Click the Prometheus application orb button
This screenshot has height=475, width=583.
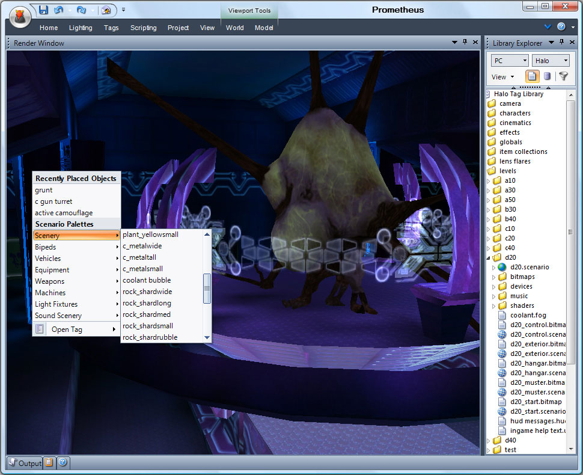click(x=20, y=17)
